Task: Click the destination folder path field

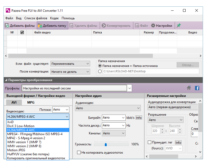Action: [x=151, y=71]
